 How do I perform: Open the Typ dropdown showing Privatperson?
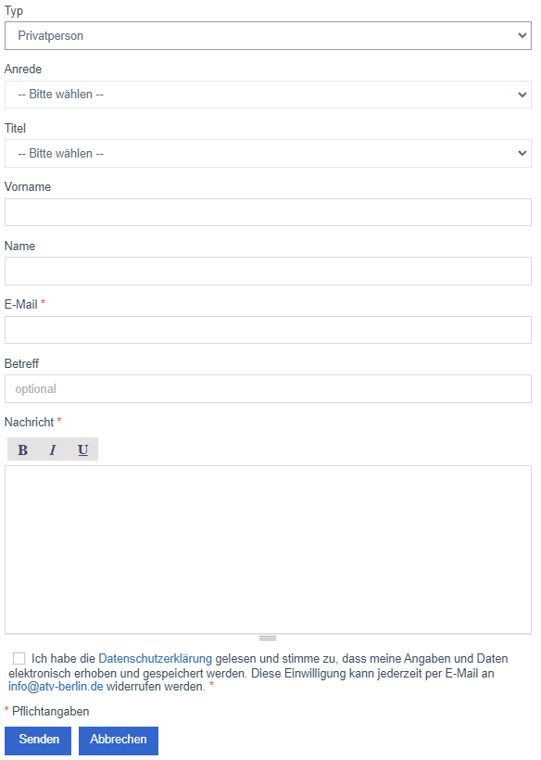click(x=268, y=35)
